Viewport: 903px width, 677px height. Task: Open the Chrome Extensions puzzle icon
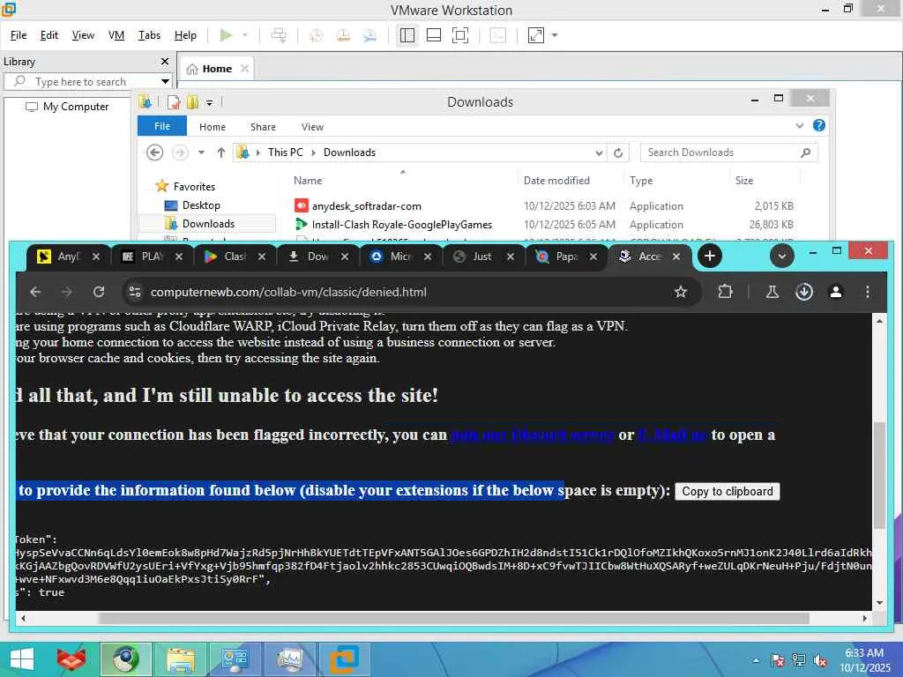tap(725, 292)
